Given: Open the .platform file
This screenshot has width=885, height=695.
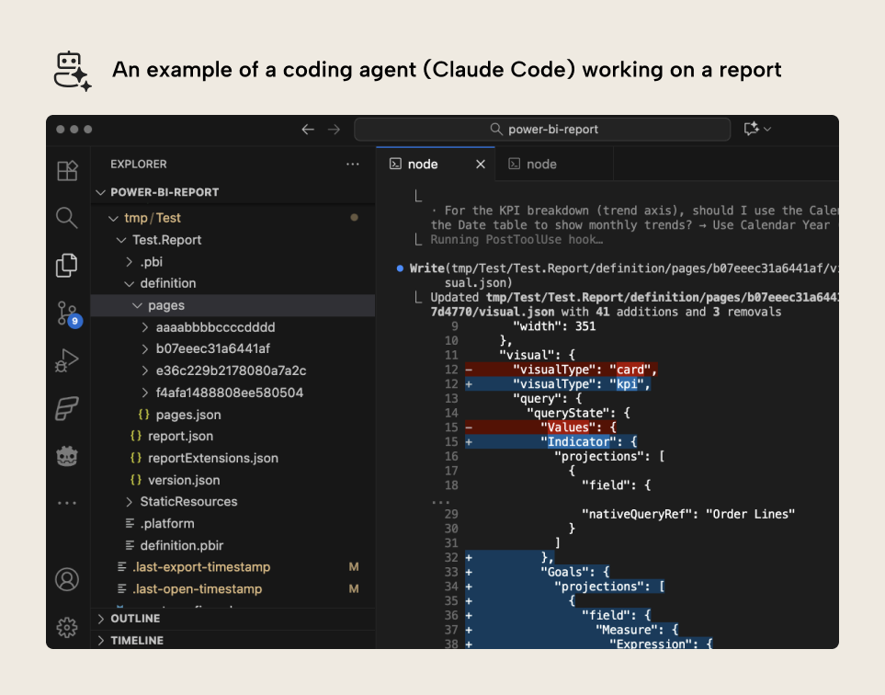Looking at the screenshot, I should (233, 524).
